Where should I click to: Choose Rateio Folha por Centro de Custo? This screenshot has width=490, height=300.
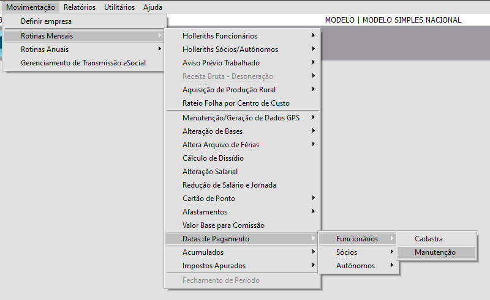click(x=236, y=103)
